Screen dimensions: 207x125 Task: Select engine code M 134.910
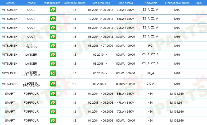177,94
